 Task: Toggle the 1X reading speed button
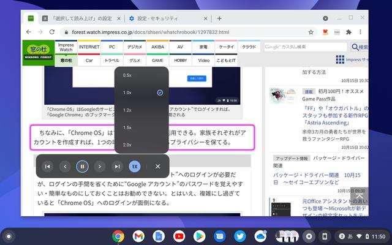135,167
